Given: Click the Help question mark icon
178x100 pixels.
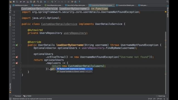Looking at the screenshot, I should click(79, 2).
